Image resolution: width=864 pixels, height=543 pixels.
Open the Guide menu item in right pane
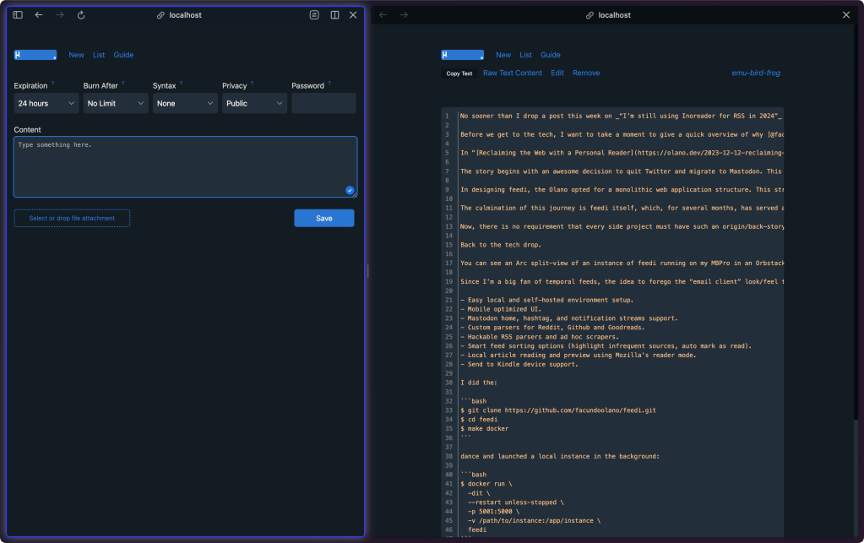point(550,55)
